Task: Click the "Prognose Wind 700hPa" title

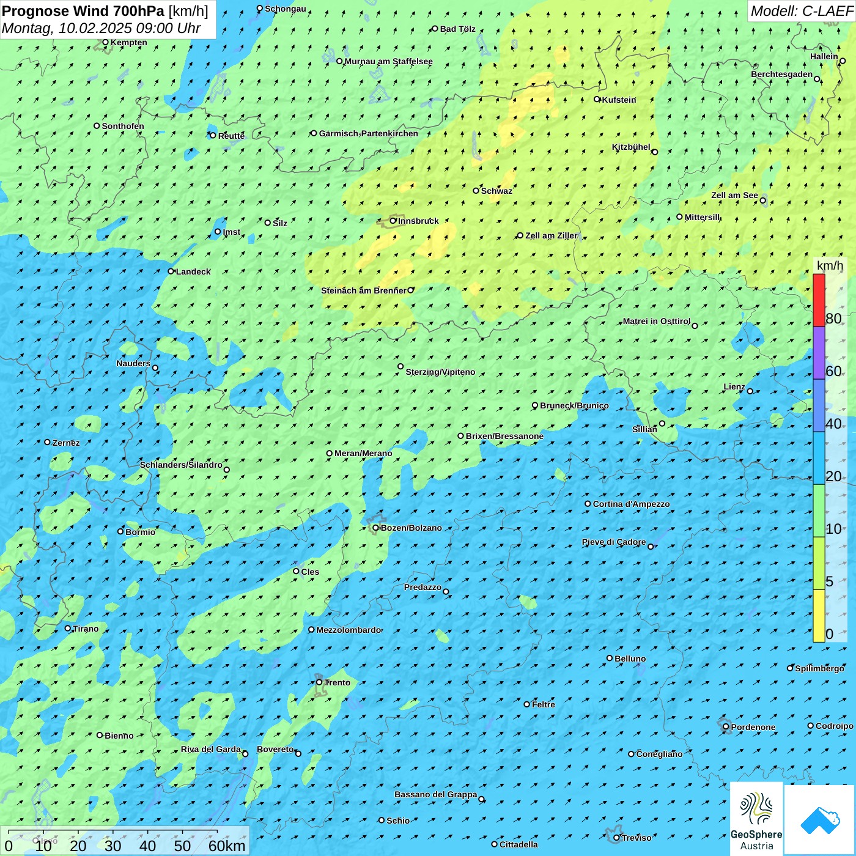Action: (83, 11)
